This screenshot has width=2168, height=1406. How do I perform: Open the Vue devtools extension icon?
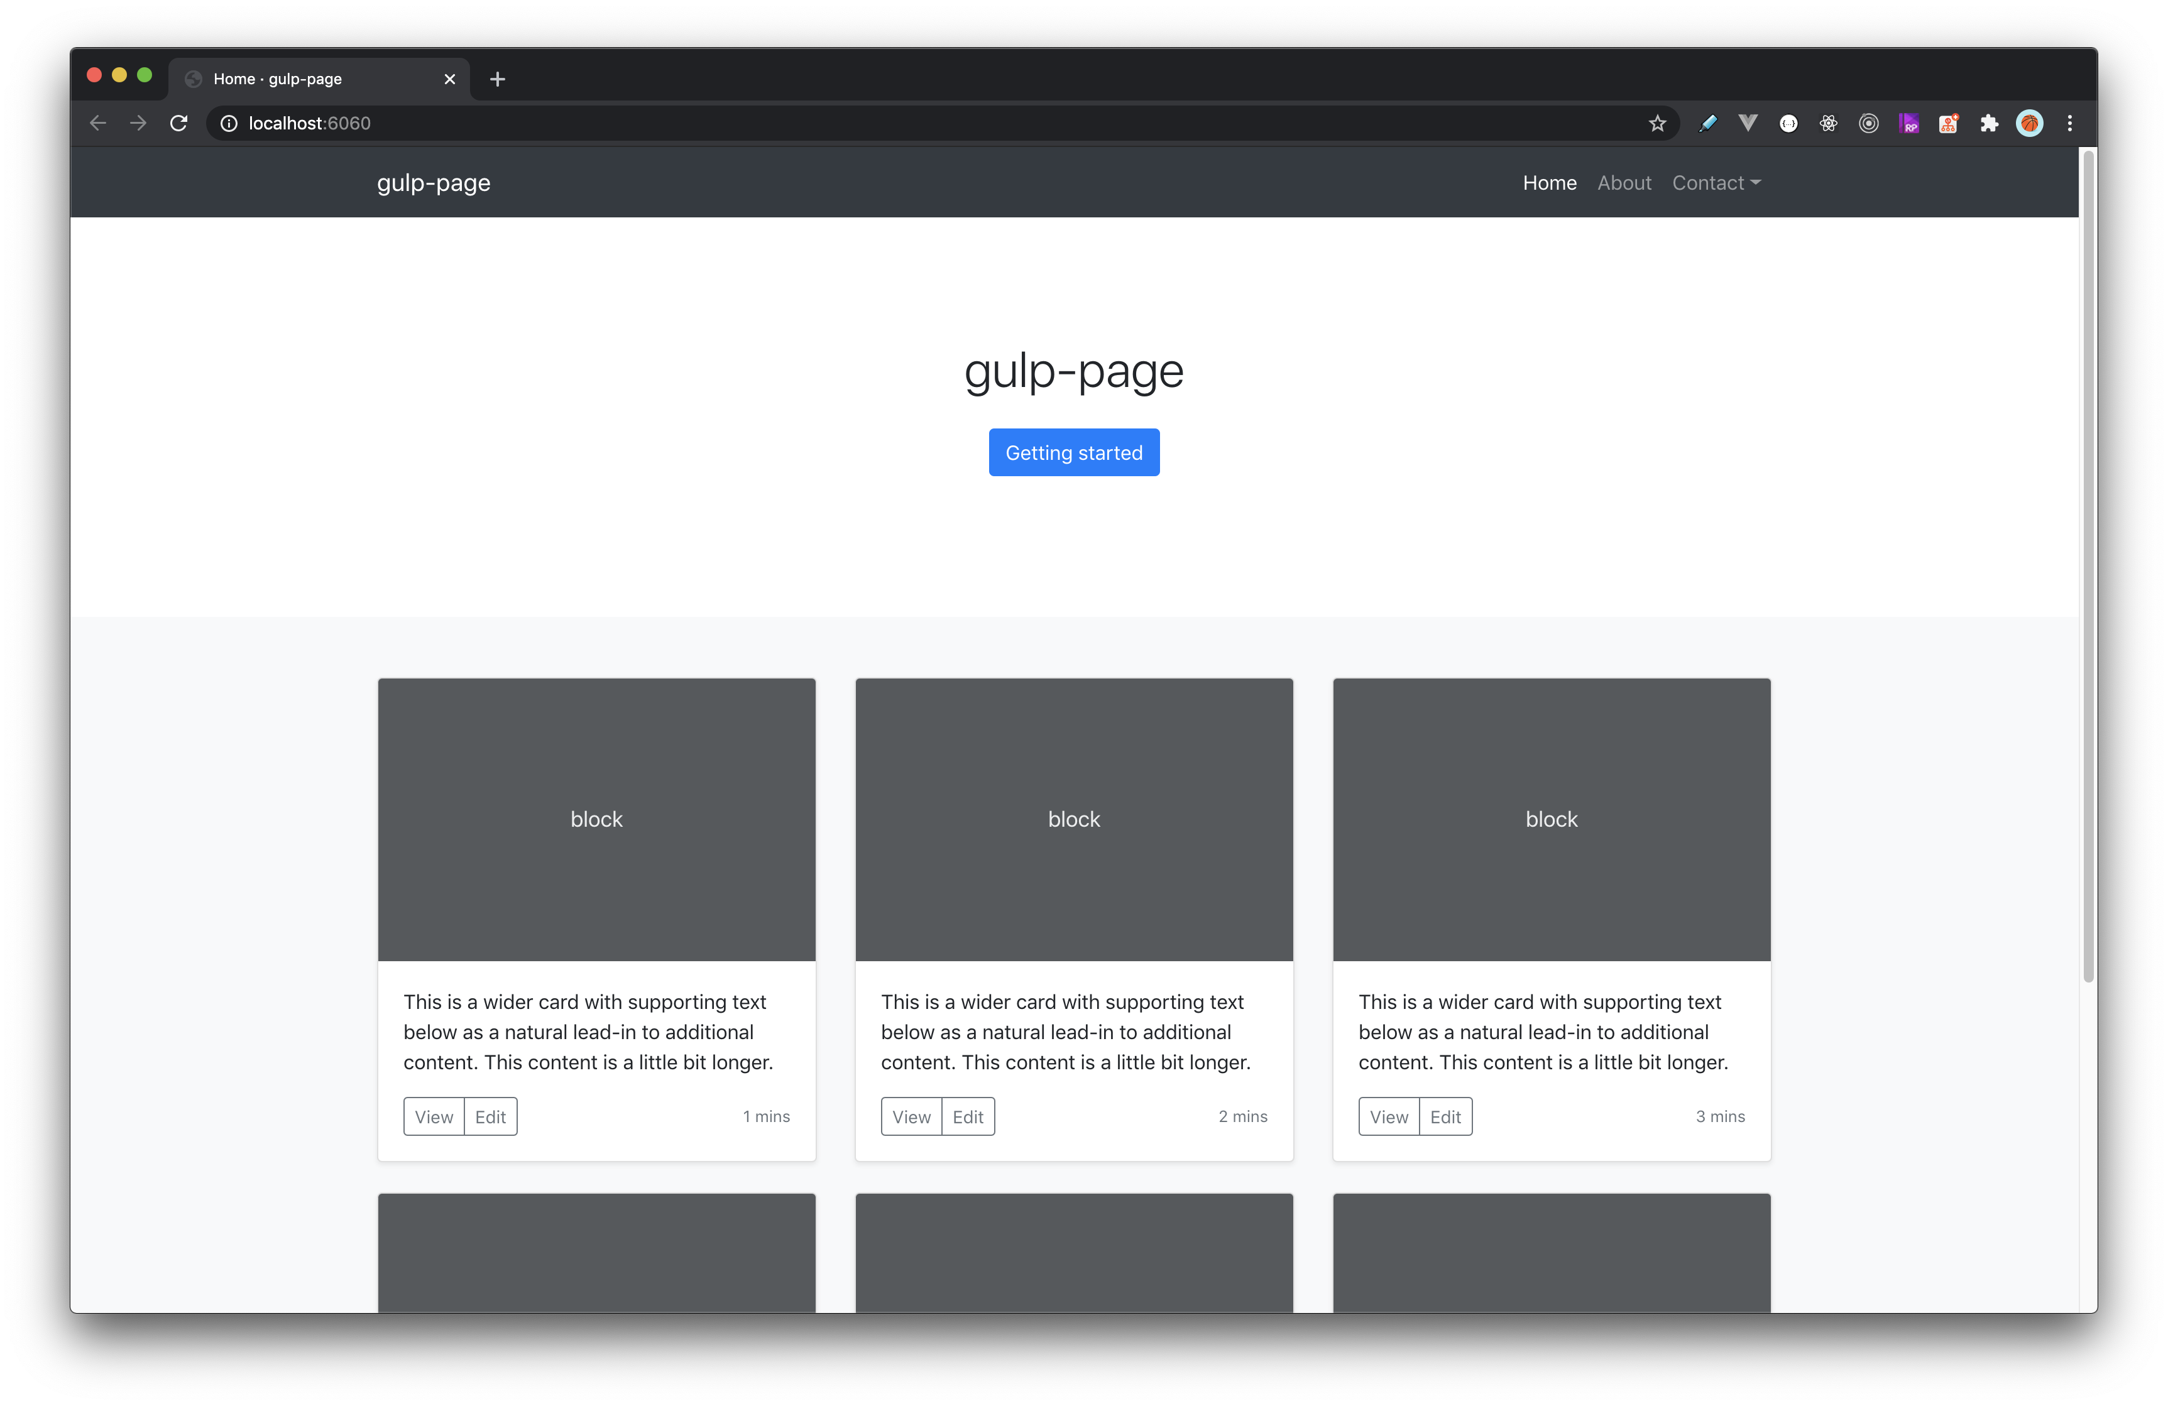(x=1748, y=123)
